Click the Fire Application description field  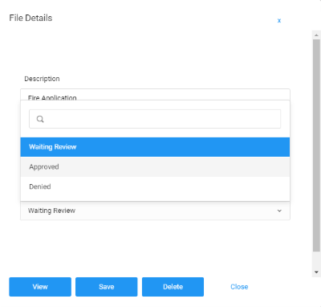[x=155, y=95]
